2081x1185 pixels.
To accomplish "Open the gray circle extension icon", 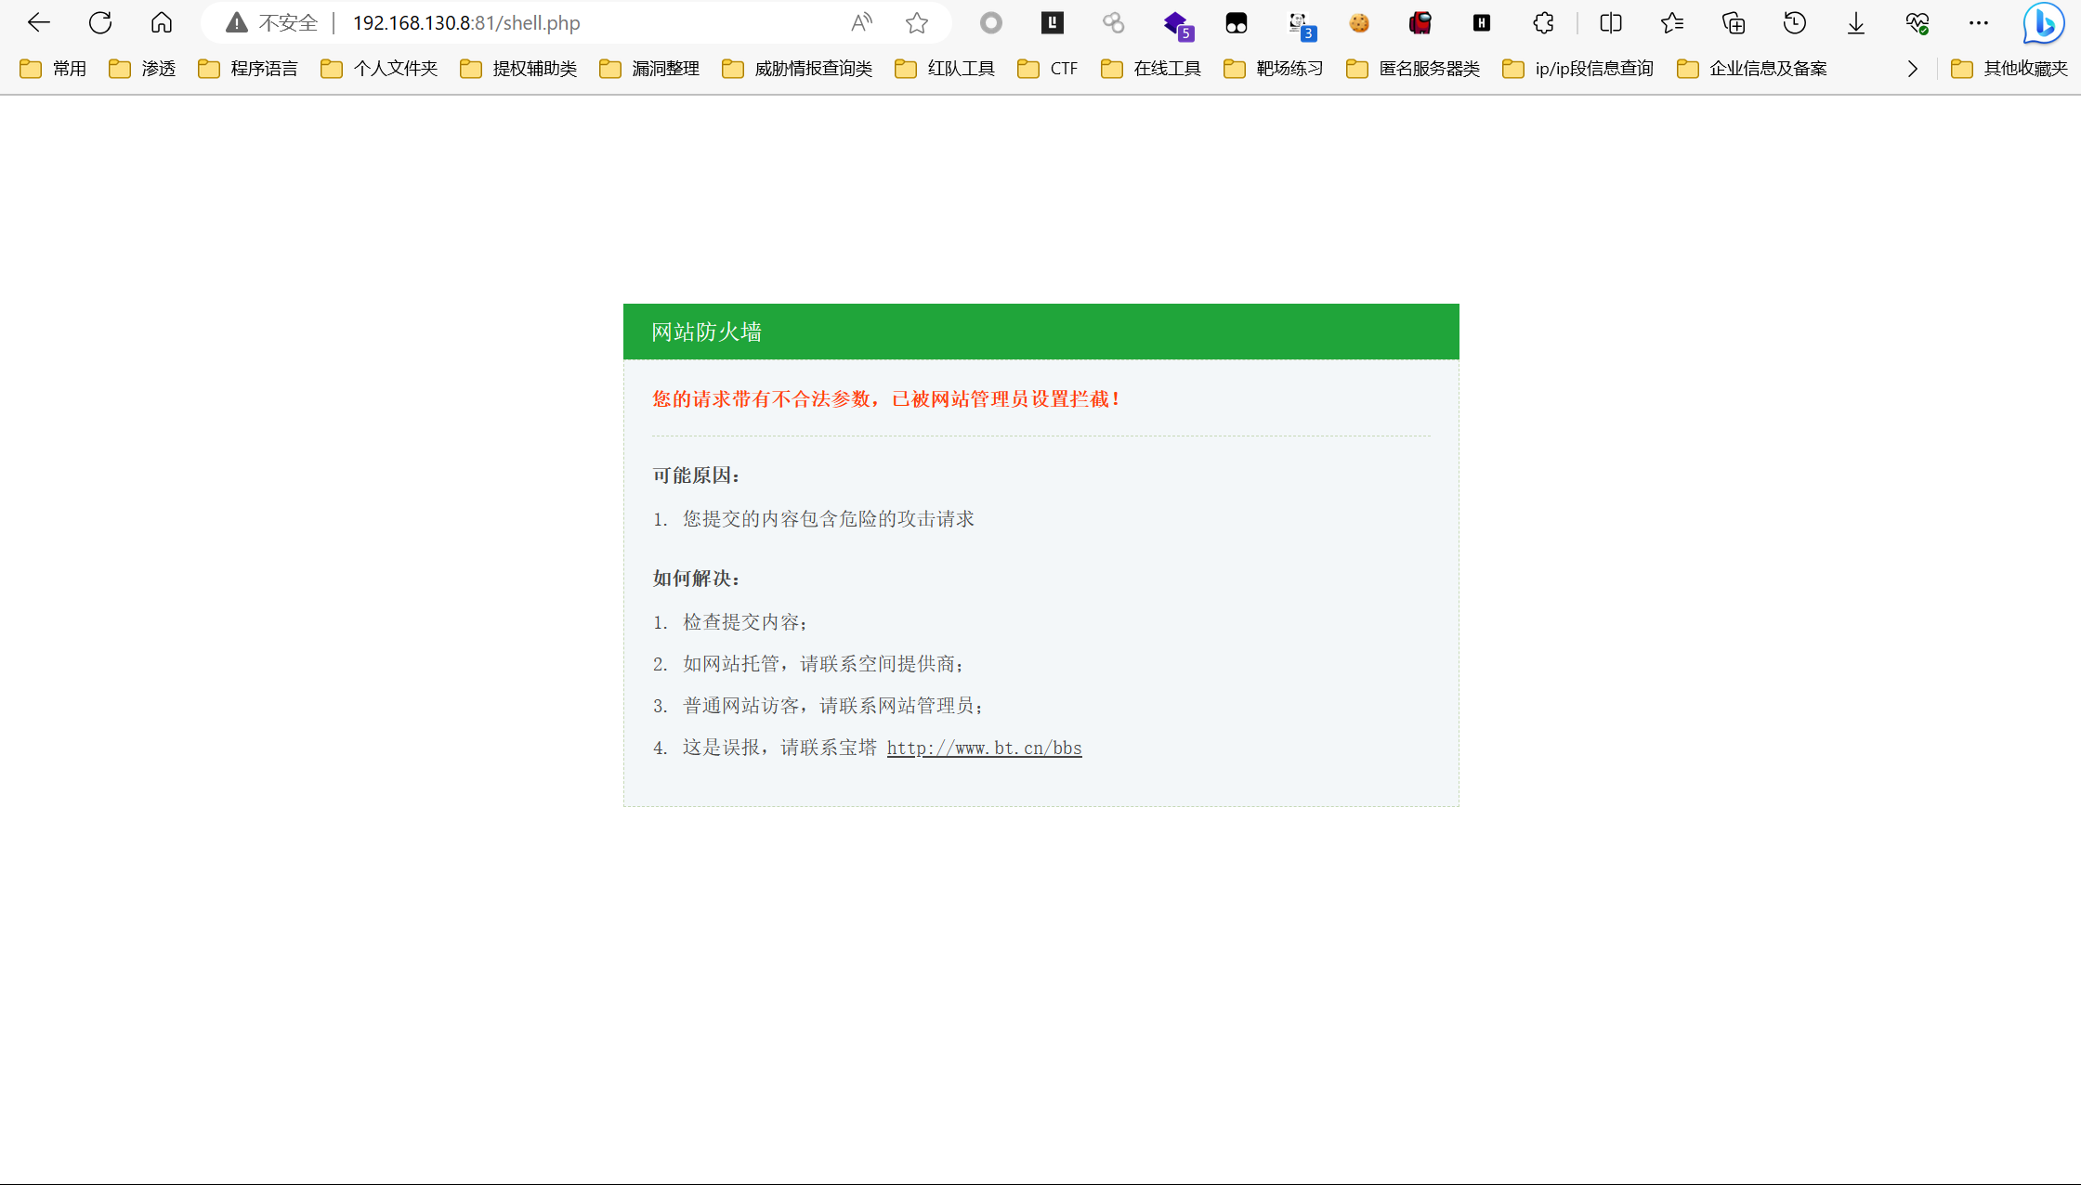I will click(x=991, y=22).
